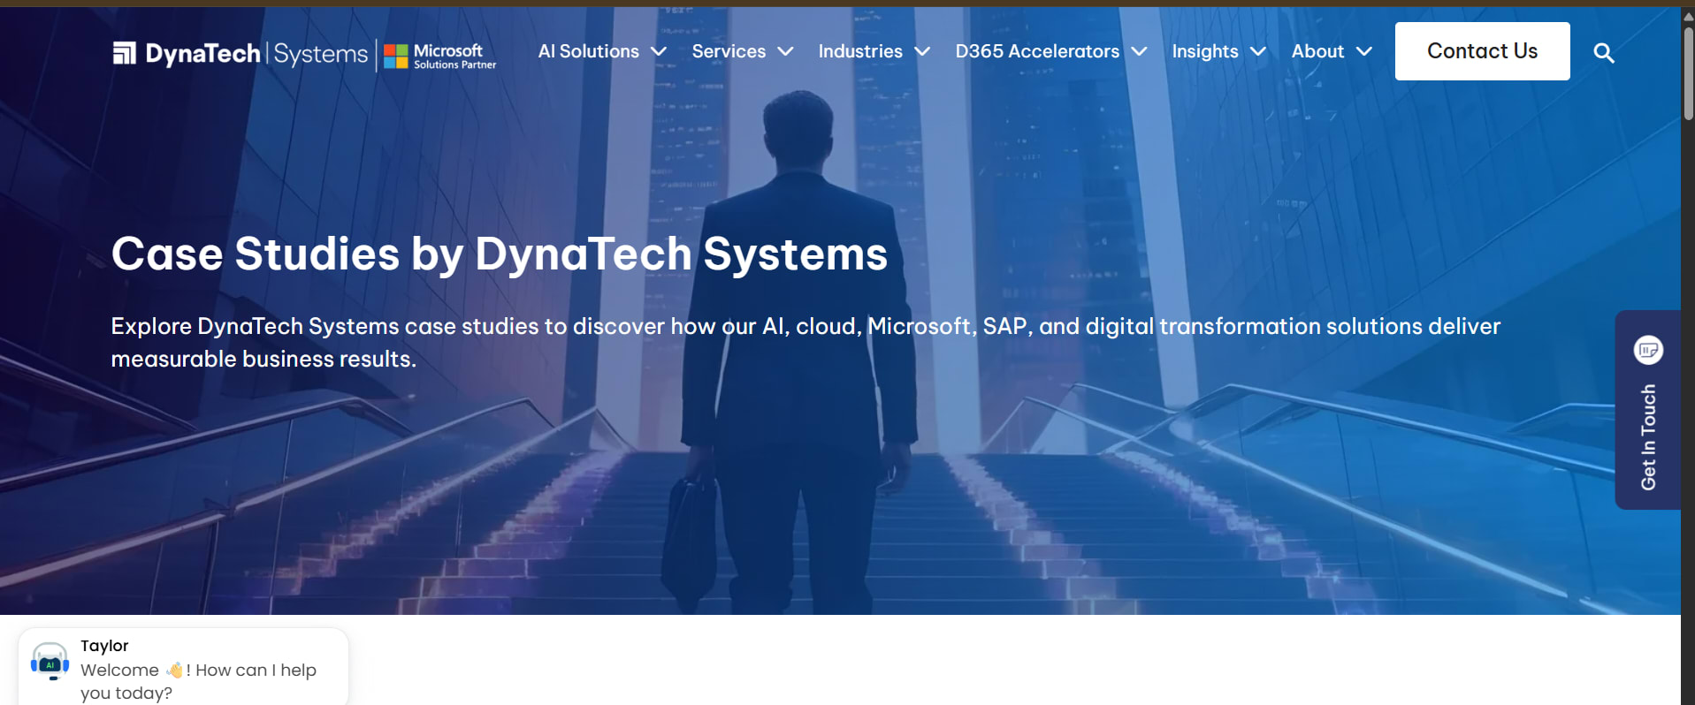Click the Microsoft Solutions Partner badge
This screenshot has width=1695, height=705.
pyautogui.click(x=439, y=56)
